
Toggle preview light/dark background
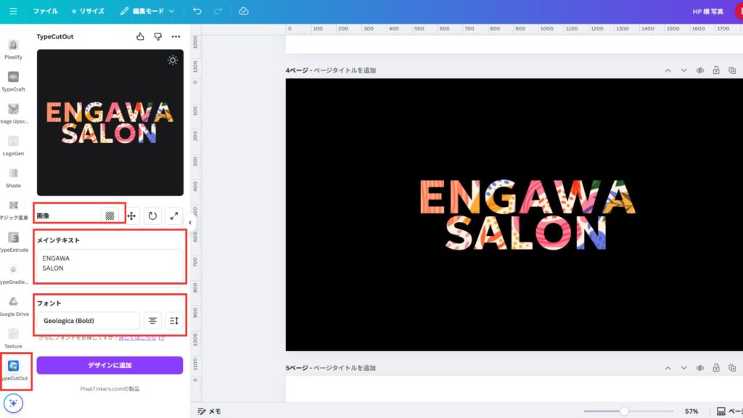tap(173, 60)
